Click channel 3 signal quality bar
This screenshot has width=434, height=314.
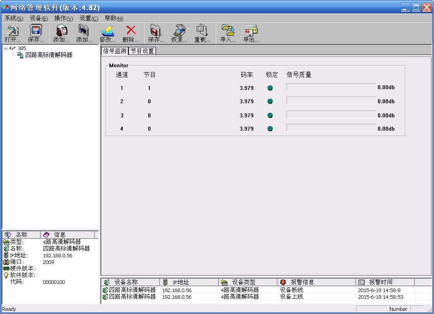coord(331,114)
